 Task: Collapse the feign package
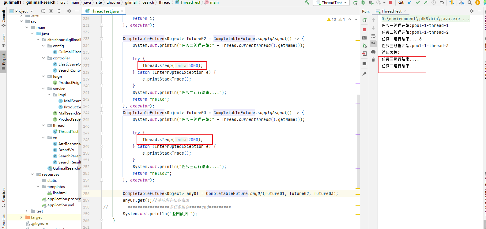click(x=43, y=77)
